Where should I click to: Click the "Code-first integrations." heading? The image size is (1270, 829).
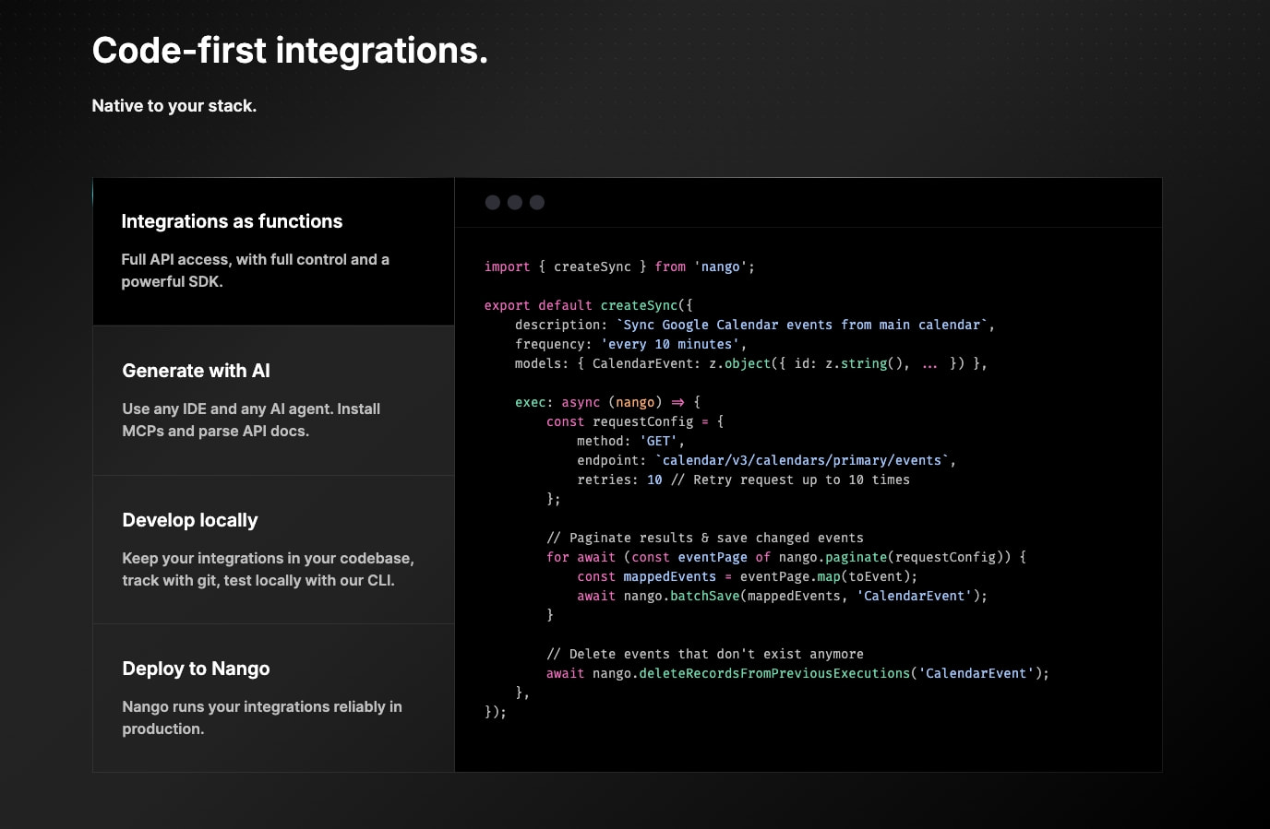(x=290, y=51)
